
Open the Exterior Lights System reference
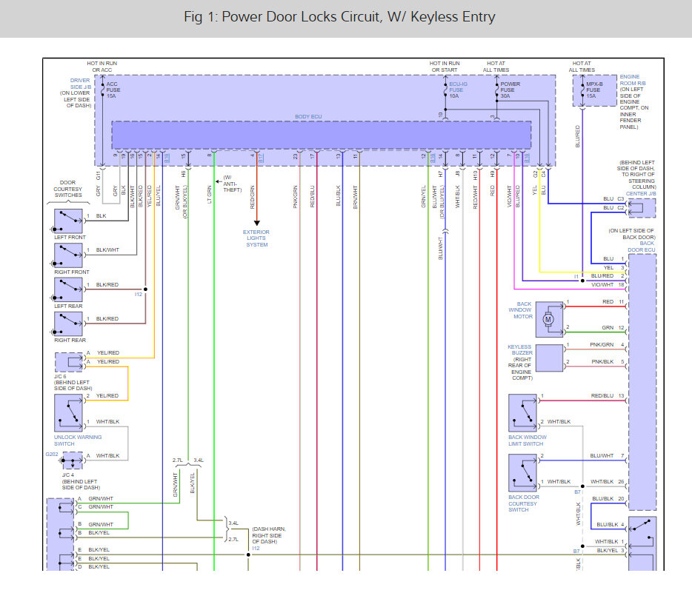tap(256, 238)
